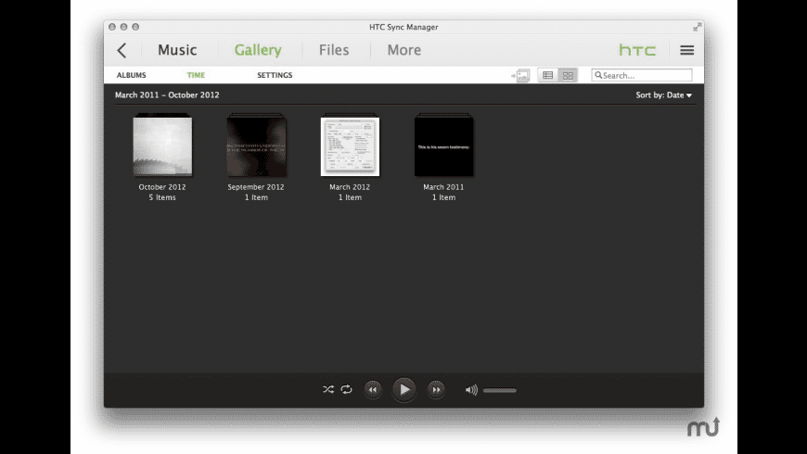Switch to grid thumbnail view

click(x=568, y=76)
